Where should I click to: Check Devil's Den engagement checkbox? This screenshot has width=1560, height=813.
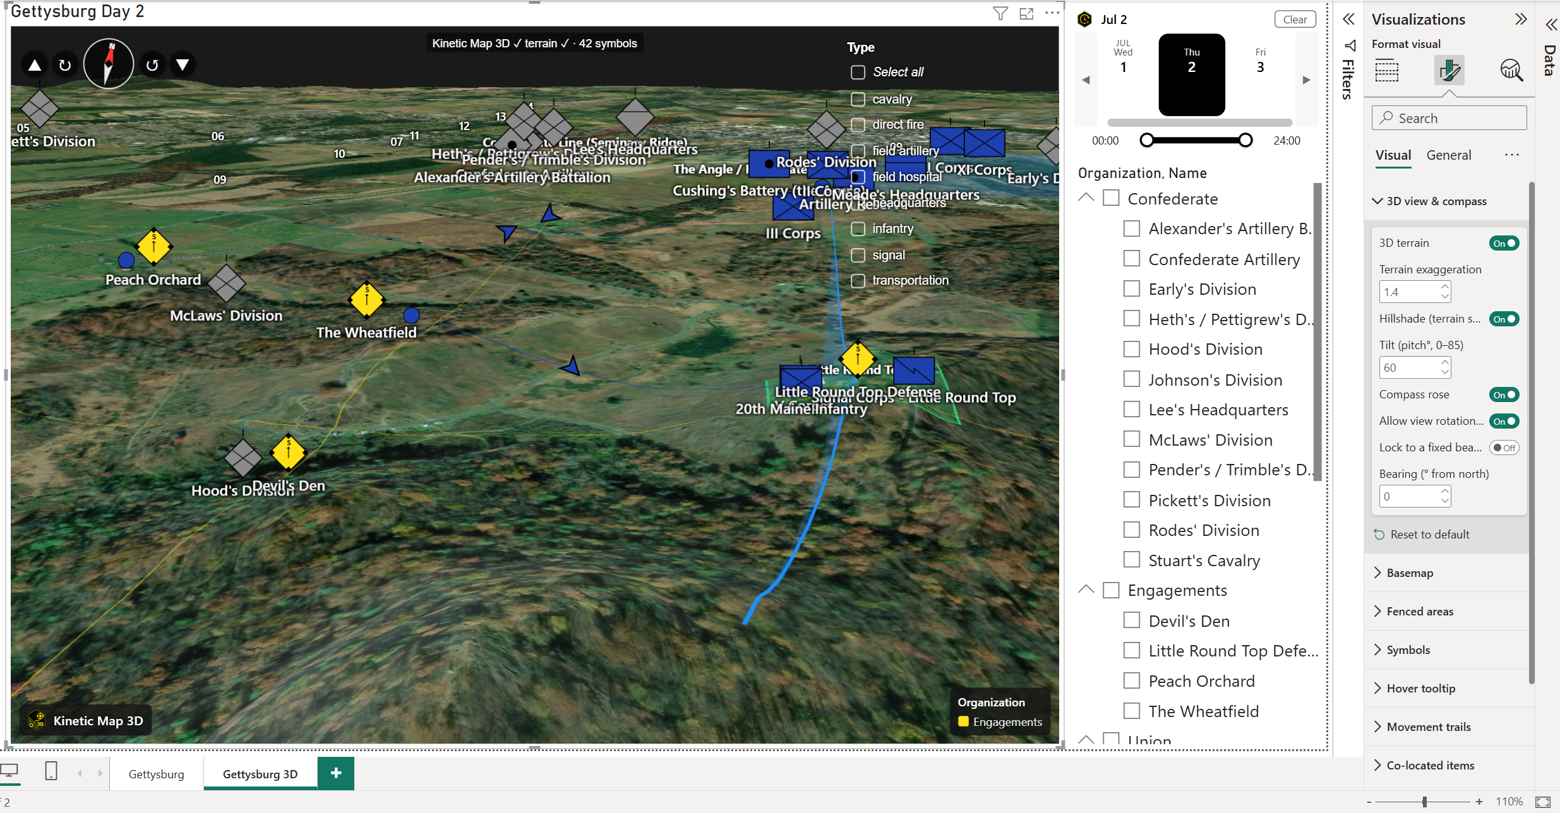(1132, 620)
